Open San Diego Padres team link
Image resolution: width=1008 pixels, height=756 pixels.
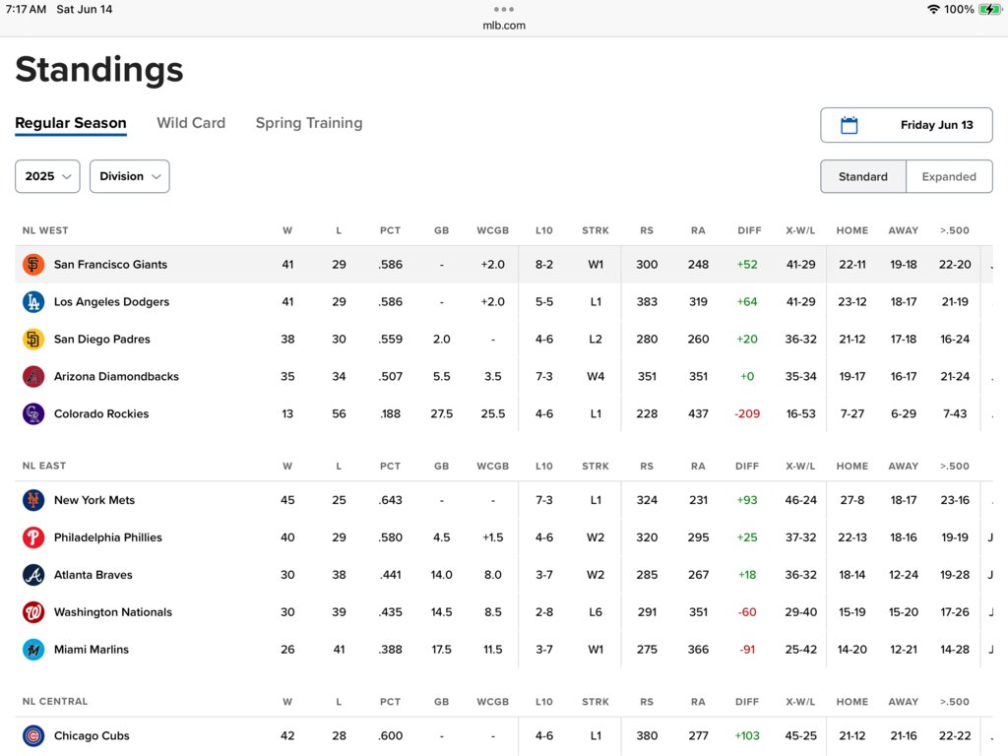pyautogui.click(x=102, y=339)
